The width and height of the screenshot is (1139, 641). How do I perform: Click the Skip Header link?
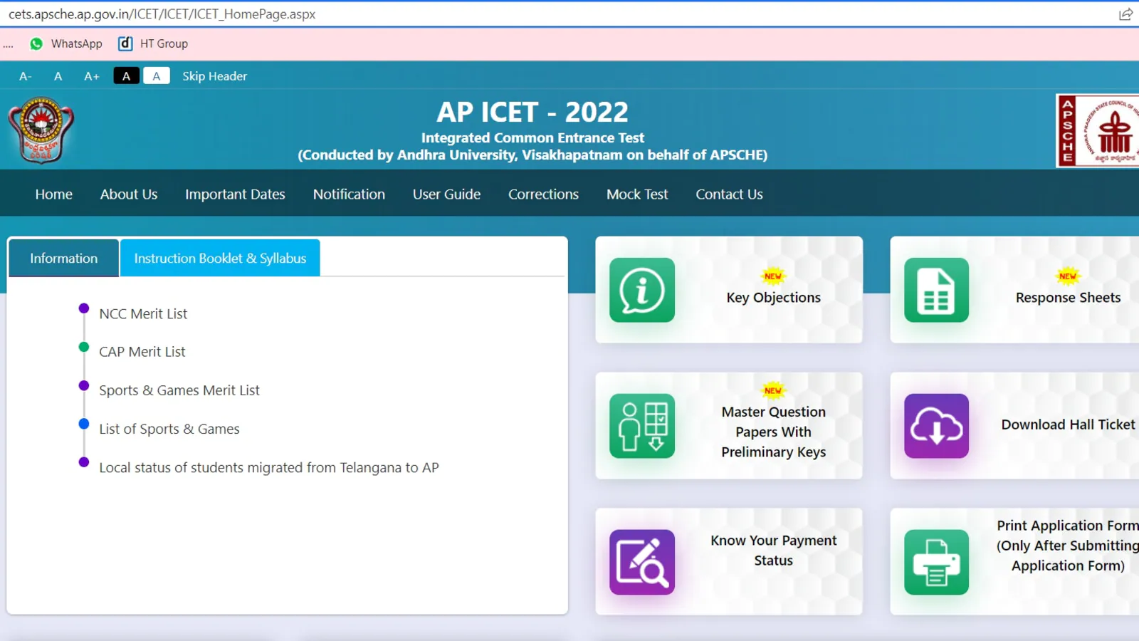point(214,76)
